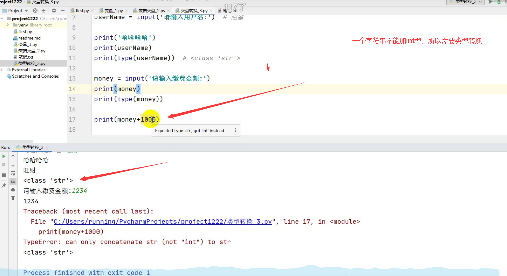The width and height of the screenshot is (507, 276).
Task: Rerun the script with the green Run arrow
Action: click(x=4, y=156)
